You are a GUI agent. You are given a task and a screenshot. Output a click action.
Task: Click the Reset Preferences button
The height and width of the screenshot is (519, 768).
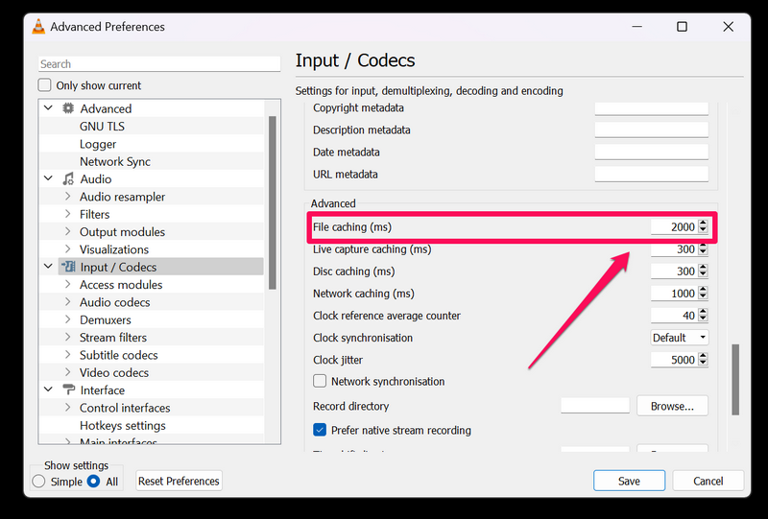(x=179, y=481)
